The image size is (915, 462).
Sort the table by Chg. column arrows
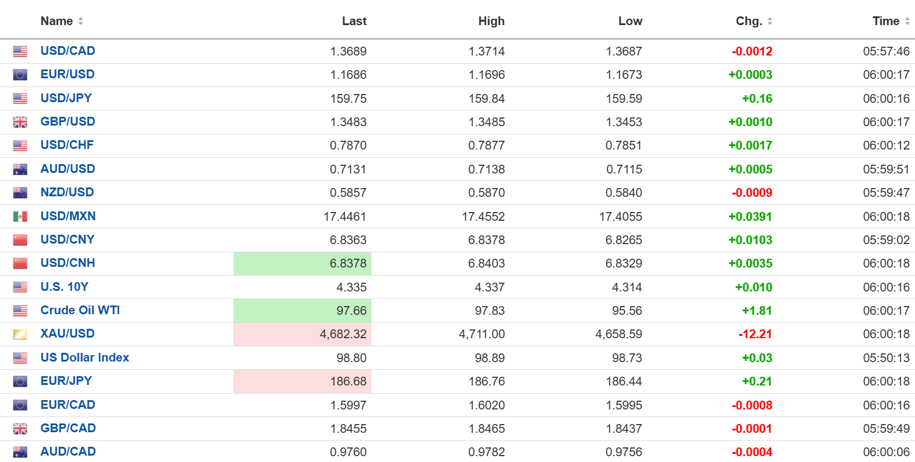[x=770, y=21]
